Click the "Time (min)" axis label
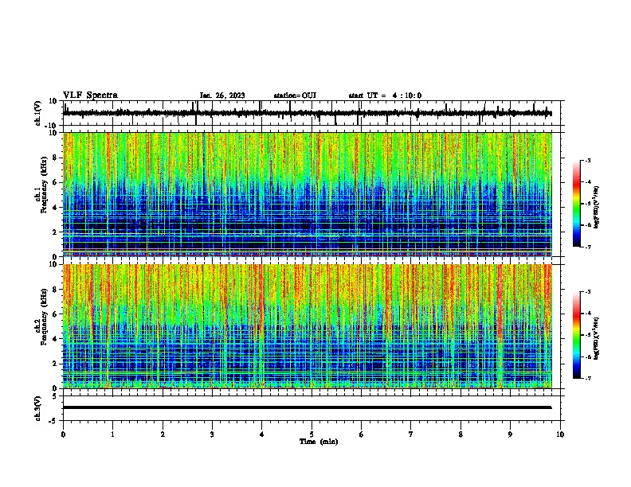The height and width of the screenshot is (487, 631). pos(319,442)
